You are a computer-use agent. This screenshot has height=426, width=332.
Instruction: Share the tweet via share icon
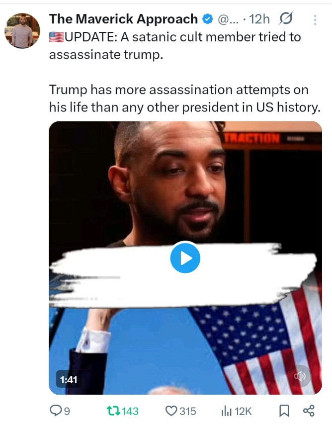click(309, 411)
